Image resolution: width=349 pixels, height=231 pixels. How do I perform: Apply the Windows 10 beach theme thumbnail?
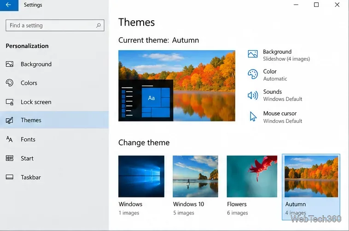click(x=195, y=176)
